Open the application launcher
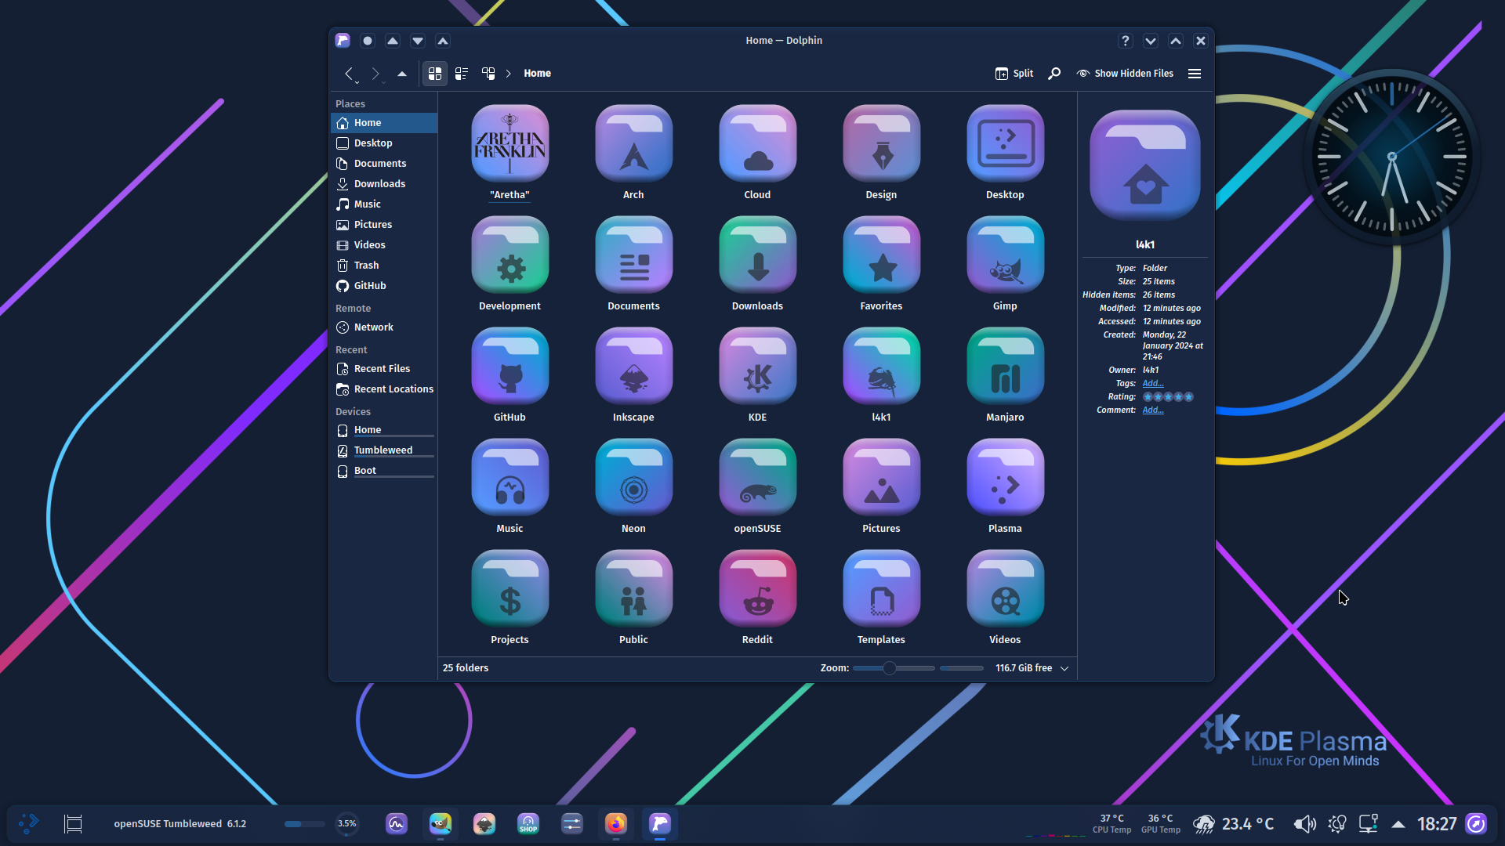The height and width of the screenshot is (846, 1505). click(x=29, y=824)
